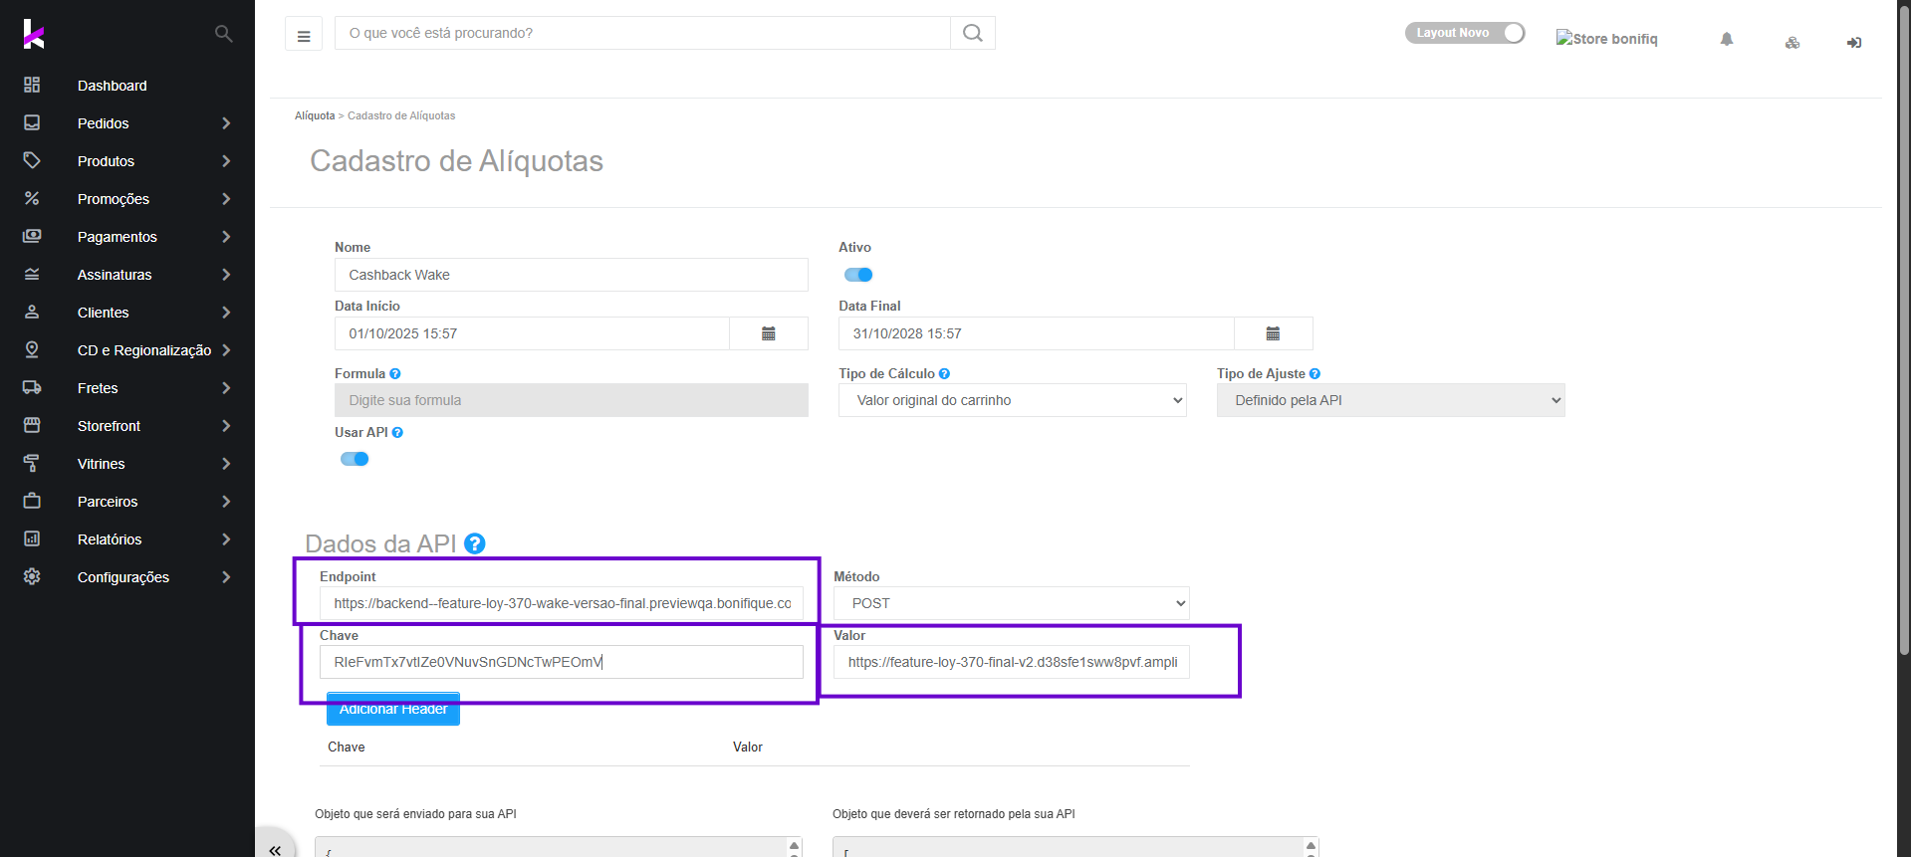Open the Método POST dropdown
Screen dimensions: 1911x857
pos(1012,603)
